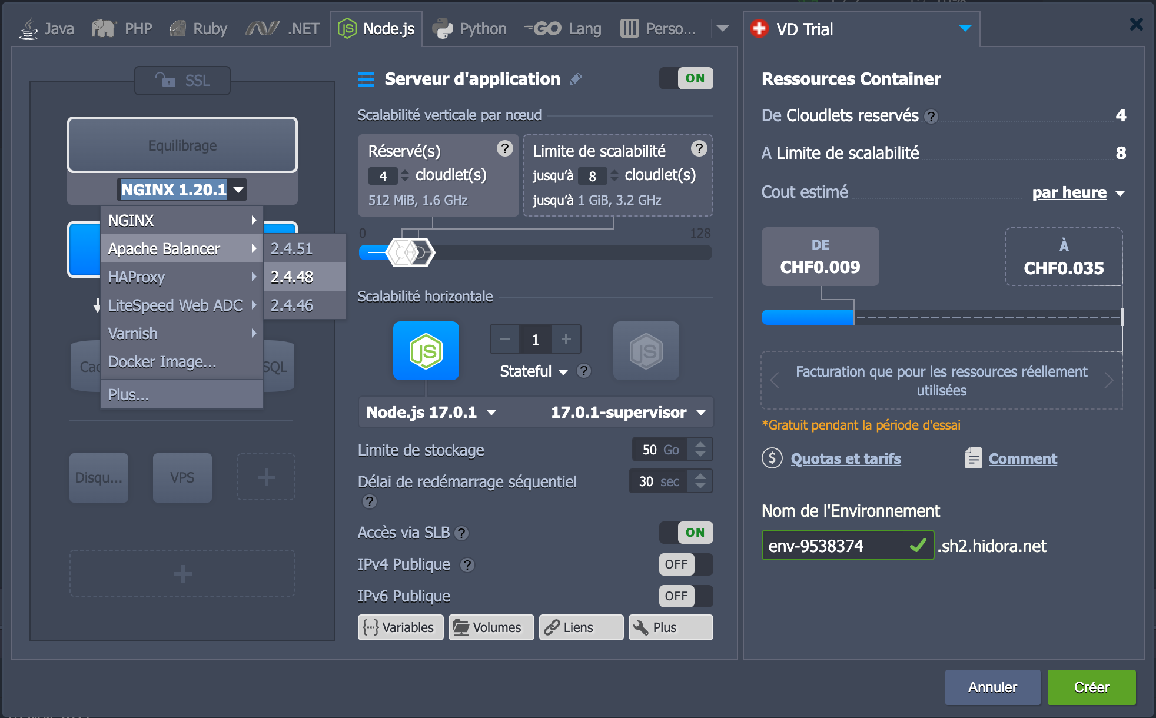Viewport: 1156px width, 718px height.
Task: Toggle Accès via SLB switch
Action: 686,533
